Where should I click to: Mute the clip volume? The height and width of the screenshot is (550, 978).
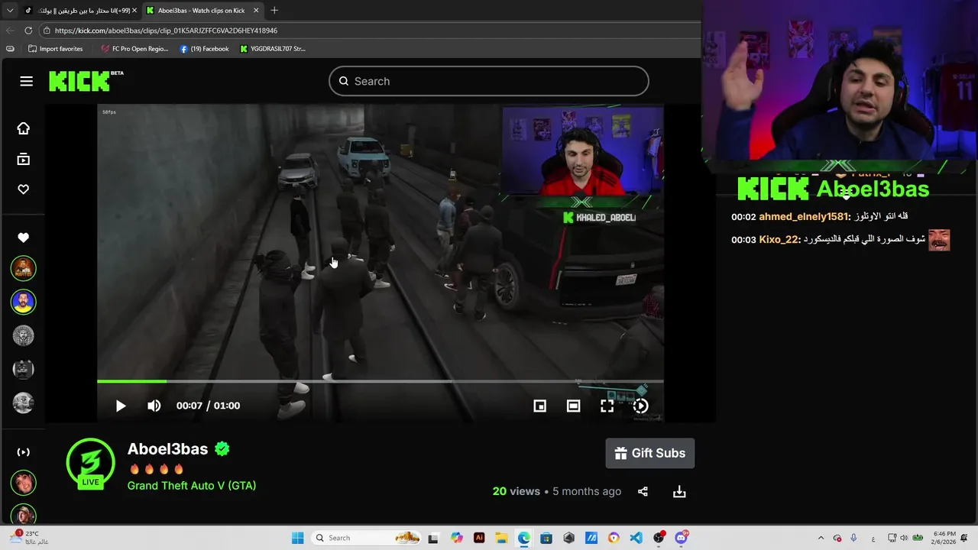[x=154, y=406]
